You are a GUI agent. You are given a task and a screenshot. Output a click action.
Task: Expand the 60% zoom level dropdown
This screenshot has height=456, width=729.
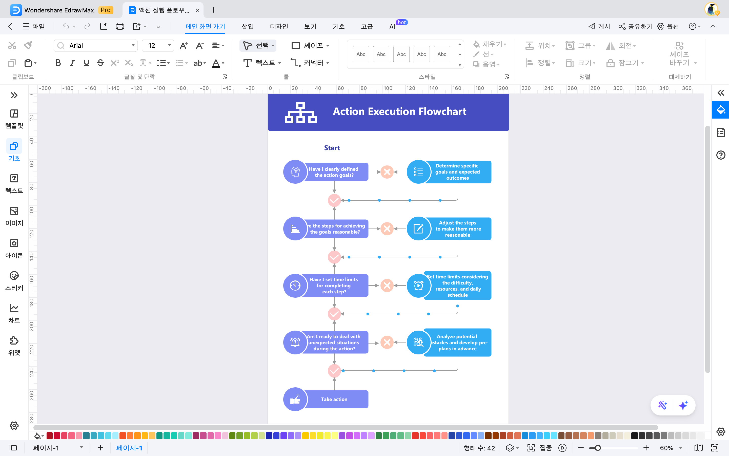pyautogui.click(x=680, y=448)
